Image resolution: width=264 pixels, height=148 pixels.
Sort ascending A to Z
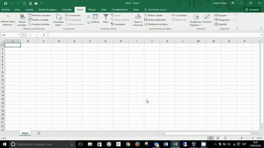[89, 16]
